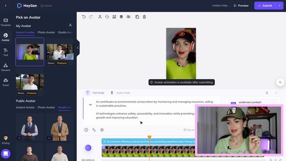Open the Submit dropdown arrow
The height and width of the screenshot is (161, 286).
[280, 6]
